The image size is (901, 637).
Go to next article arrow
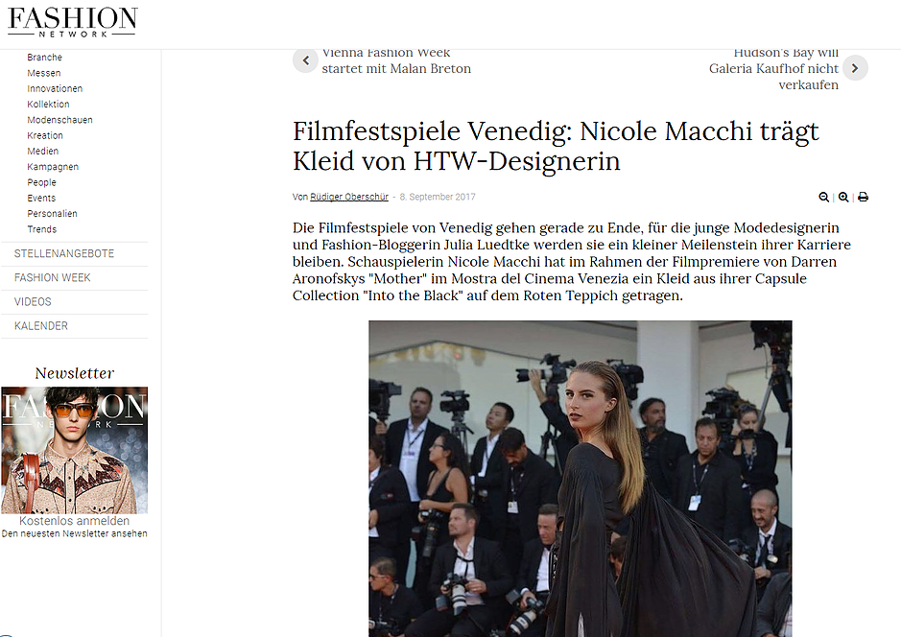[x=855, y=68]
